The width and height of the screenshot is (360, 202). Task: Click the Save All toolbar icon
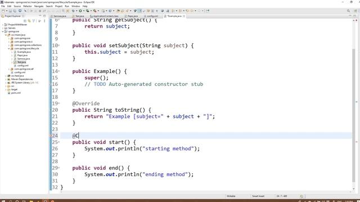(15, 11)
